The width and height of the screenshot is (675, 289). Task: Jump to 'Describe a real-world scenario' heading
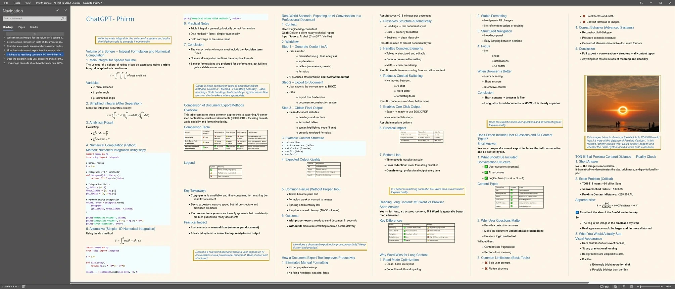click(x=35, y=46)
